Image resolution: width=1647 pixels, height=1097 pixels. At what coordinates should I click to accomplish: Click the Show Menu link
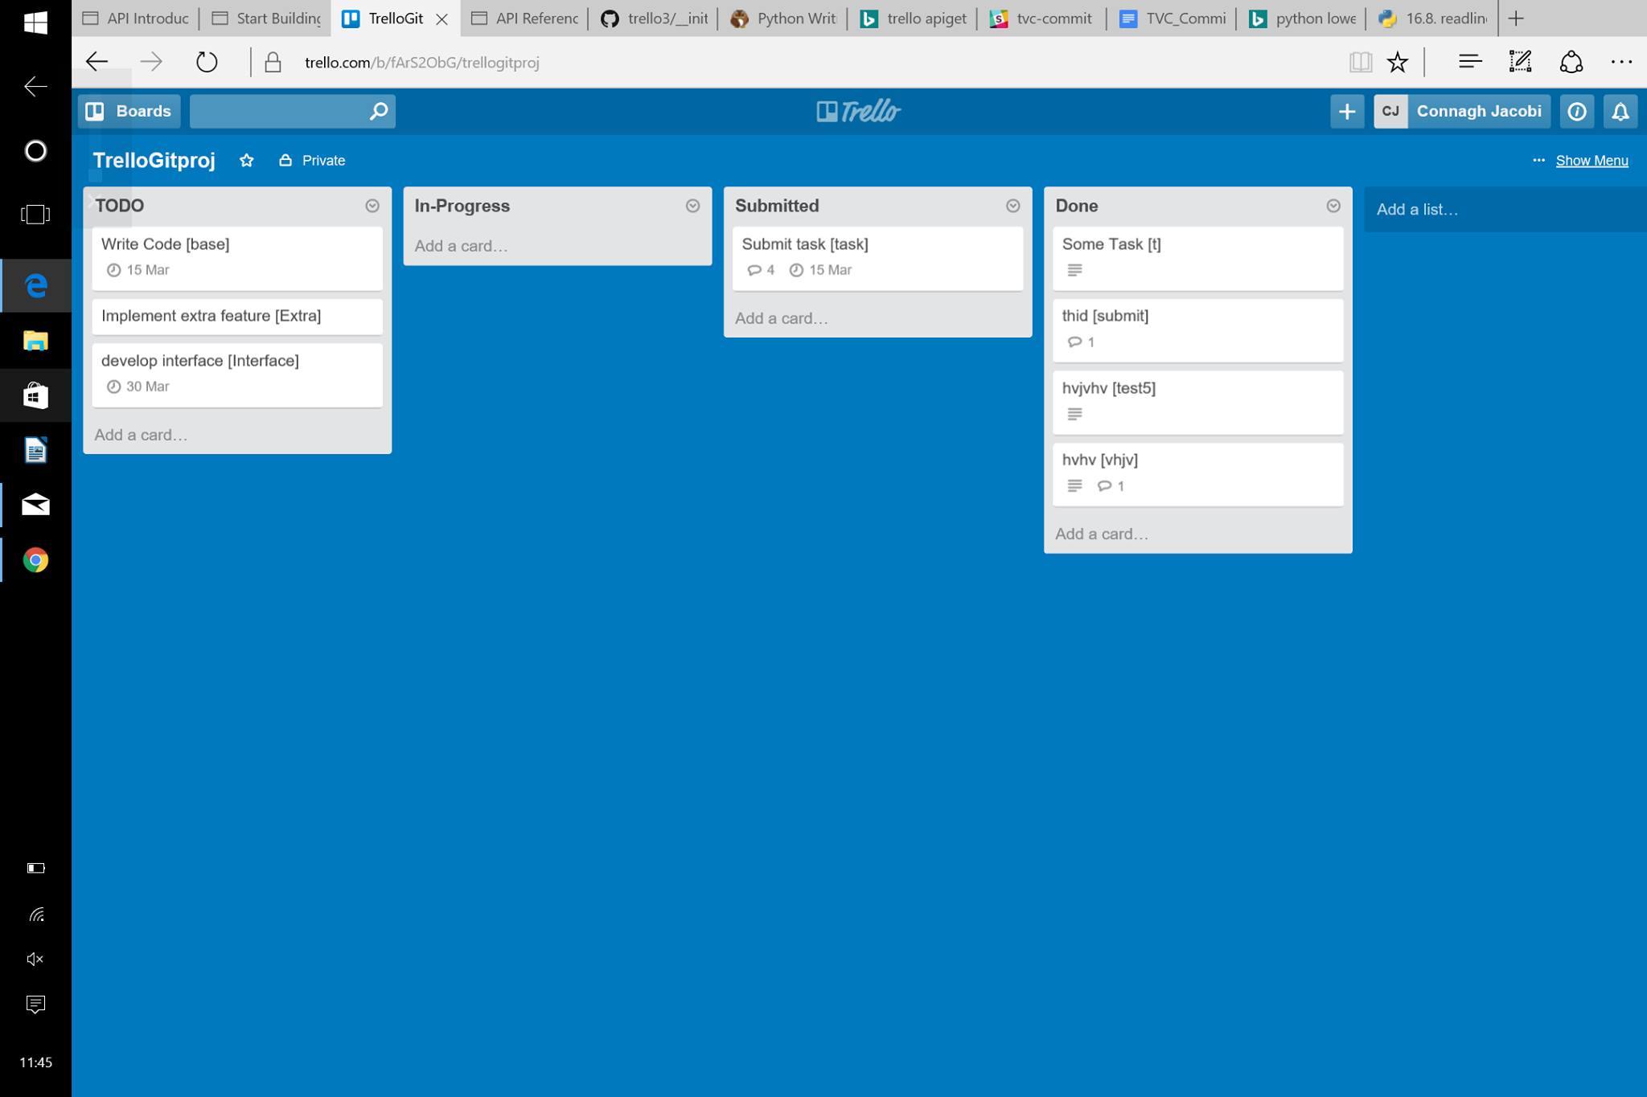(1592, 161)
